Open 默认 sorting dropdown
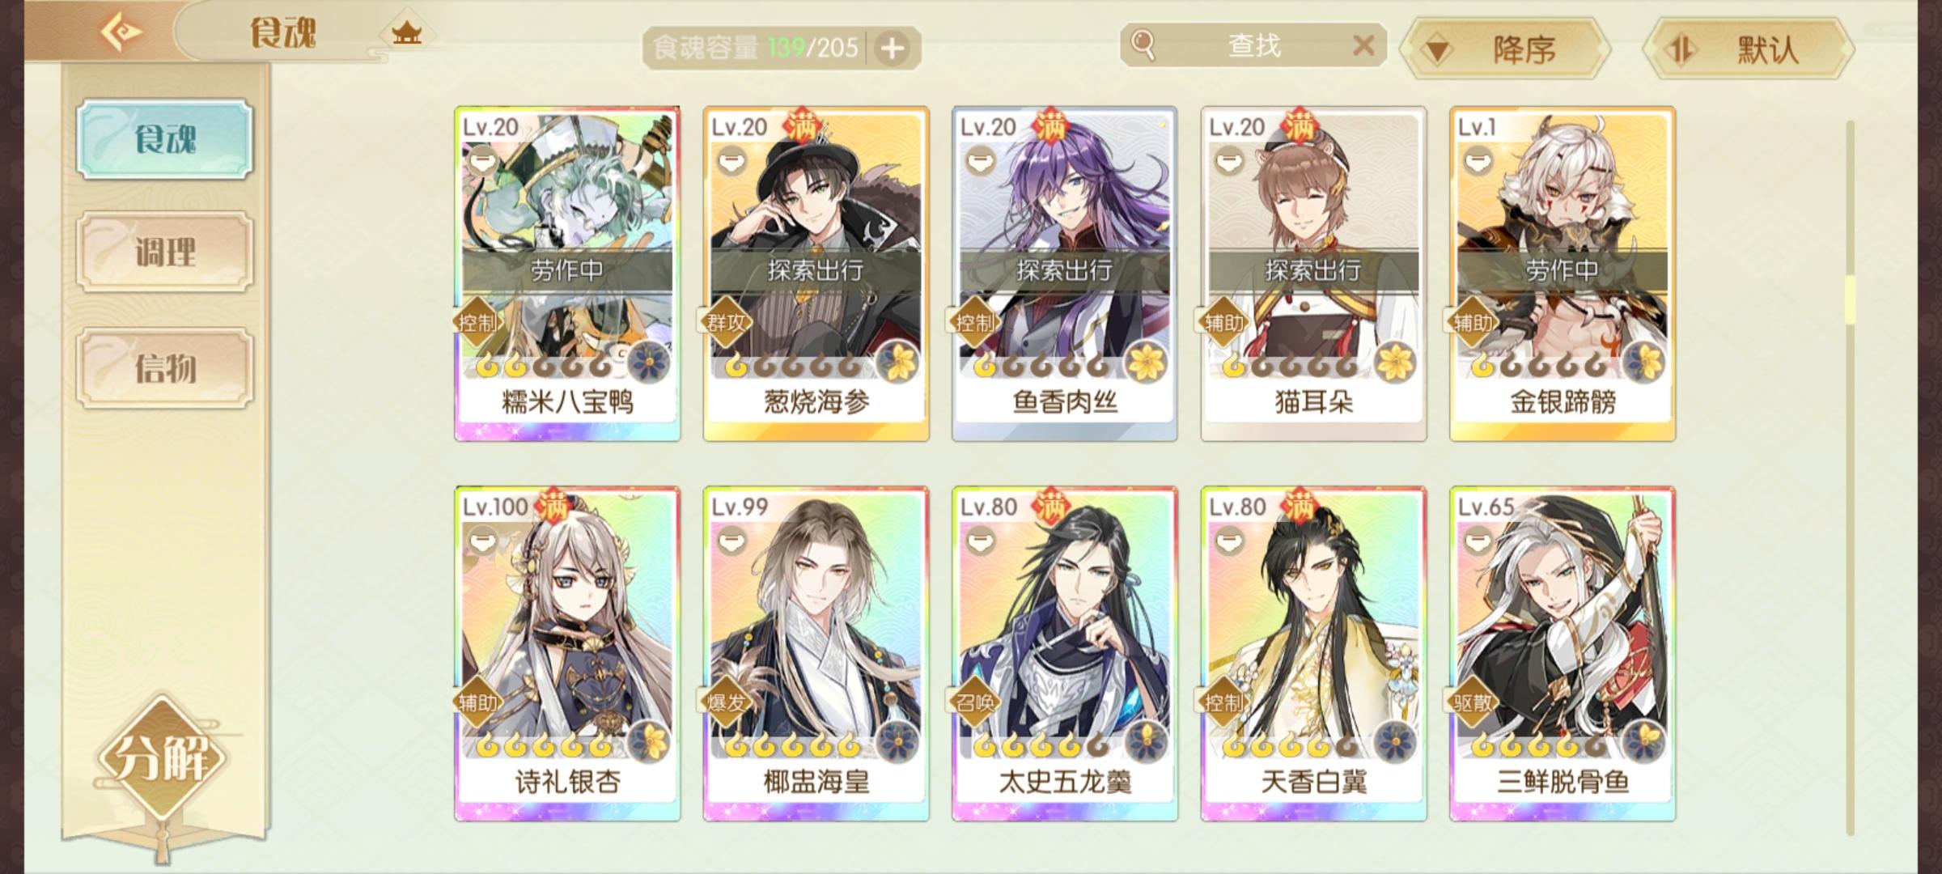 coord(1749,50)
